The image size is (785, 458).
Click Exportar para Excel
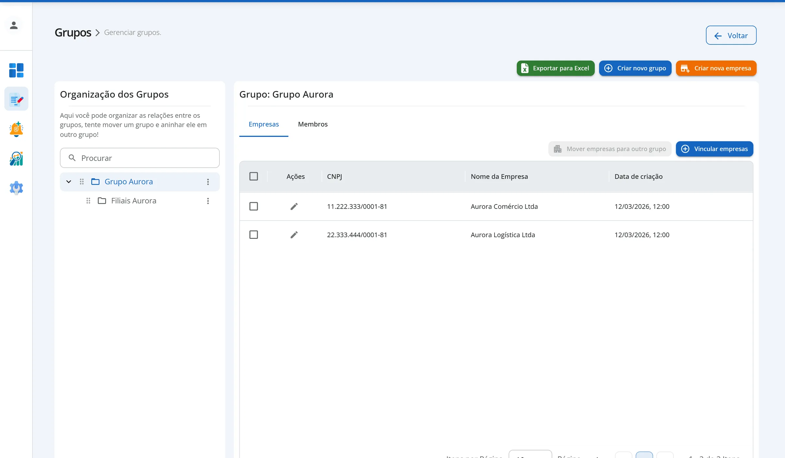[x=555, y=68]
